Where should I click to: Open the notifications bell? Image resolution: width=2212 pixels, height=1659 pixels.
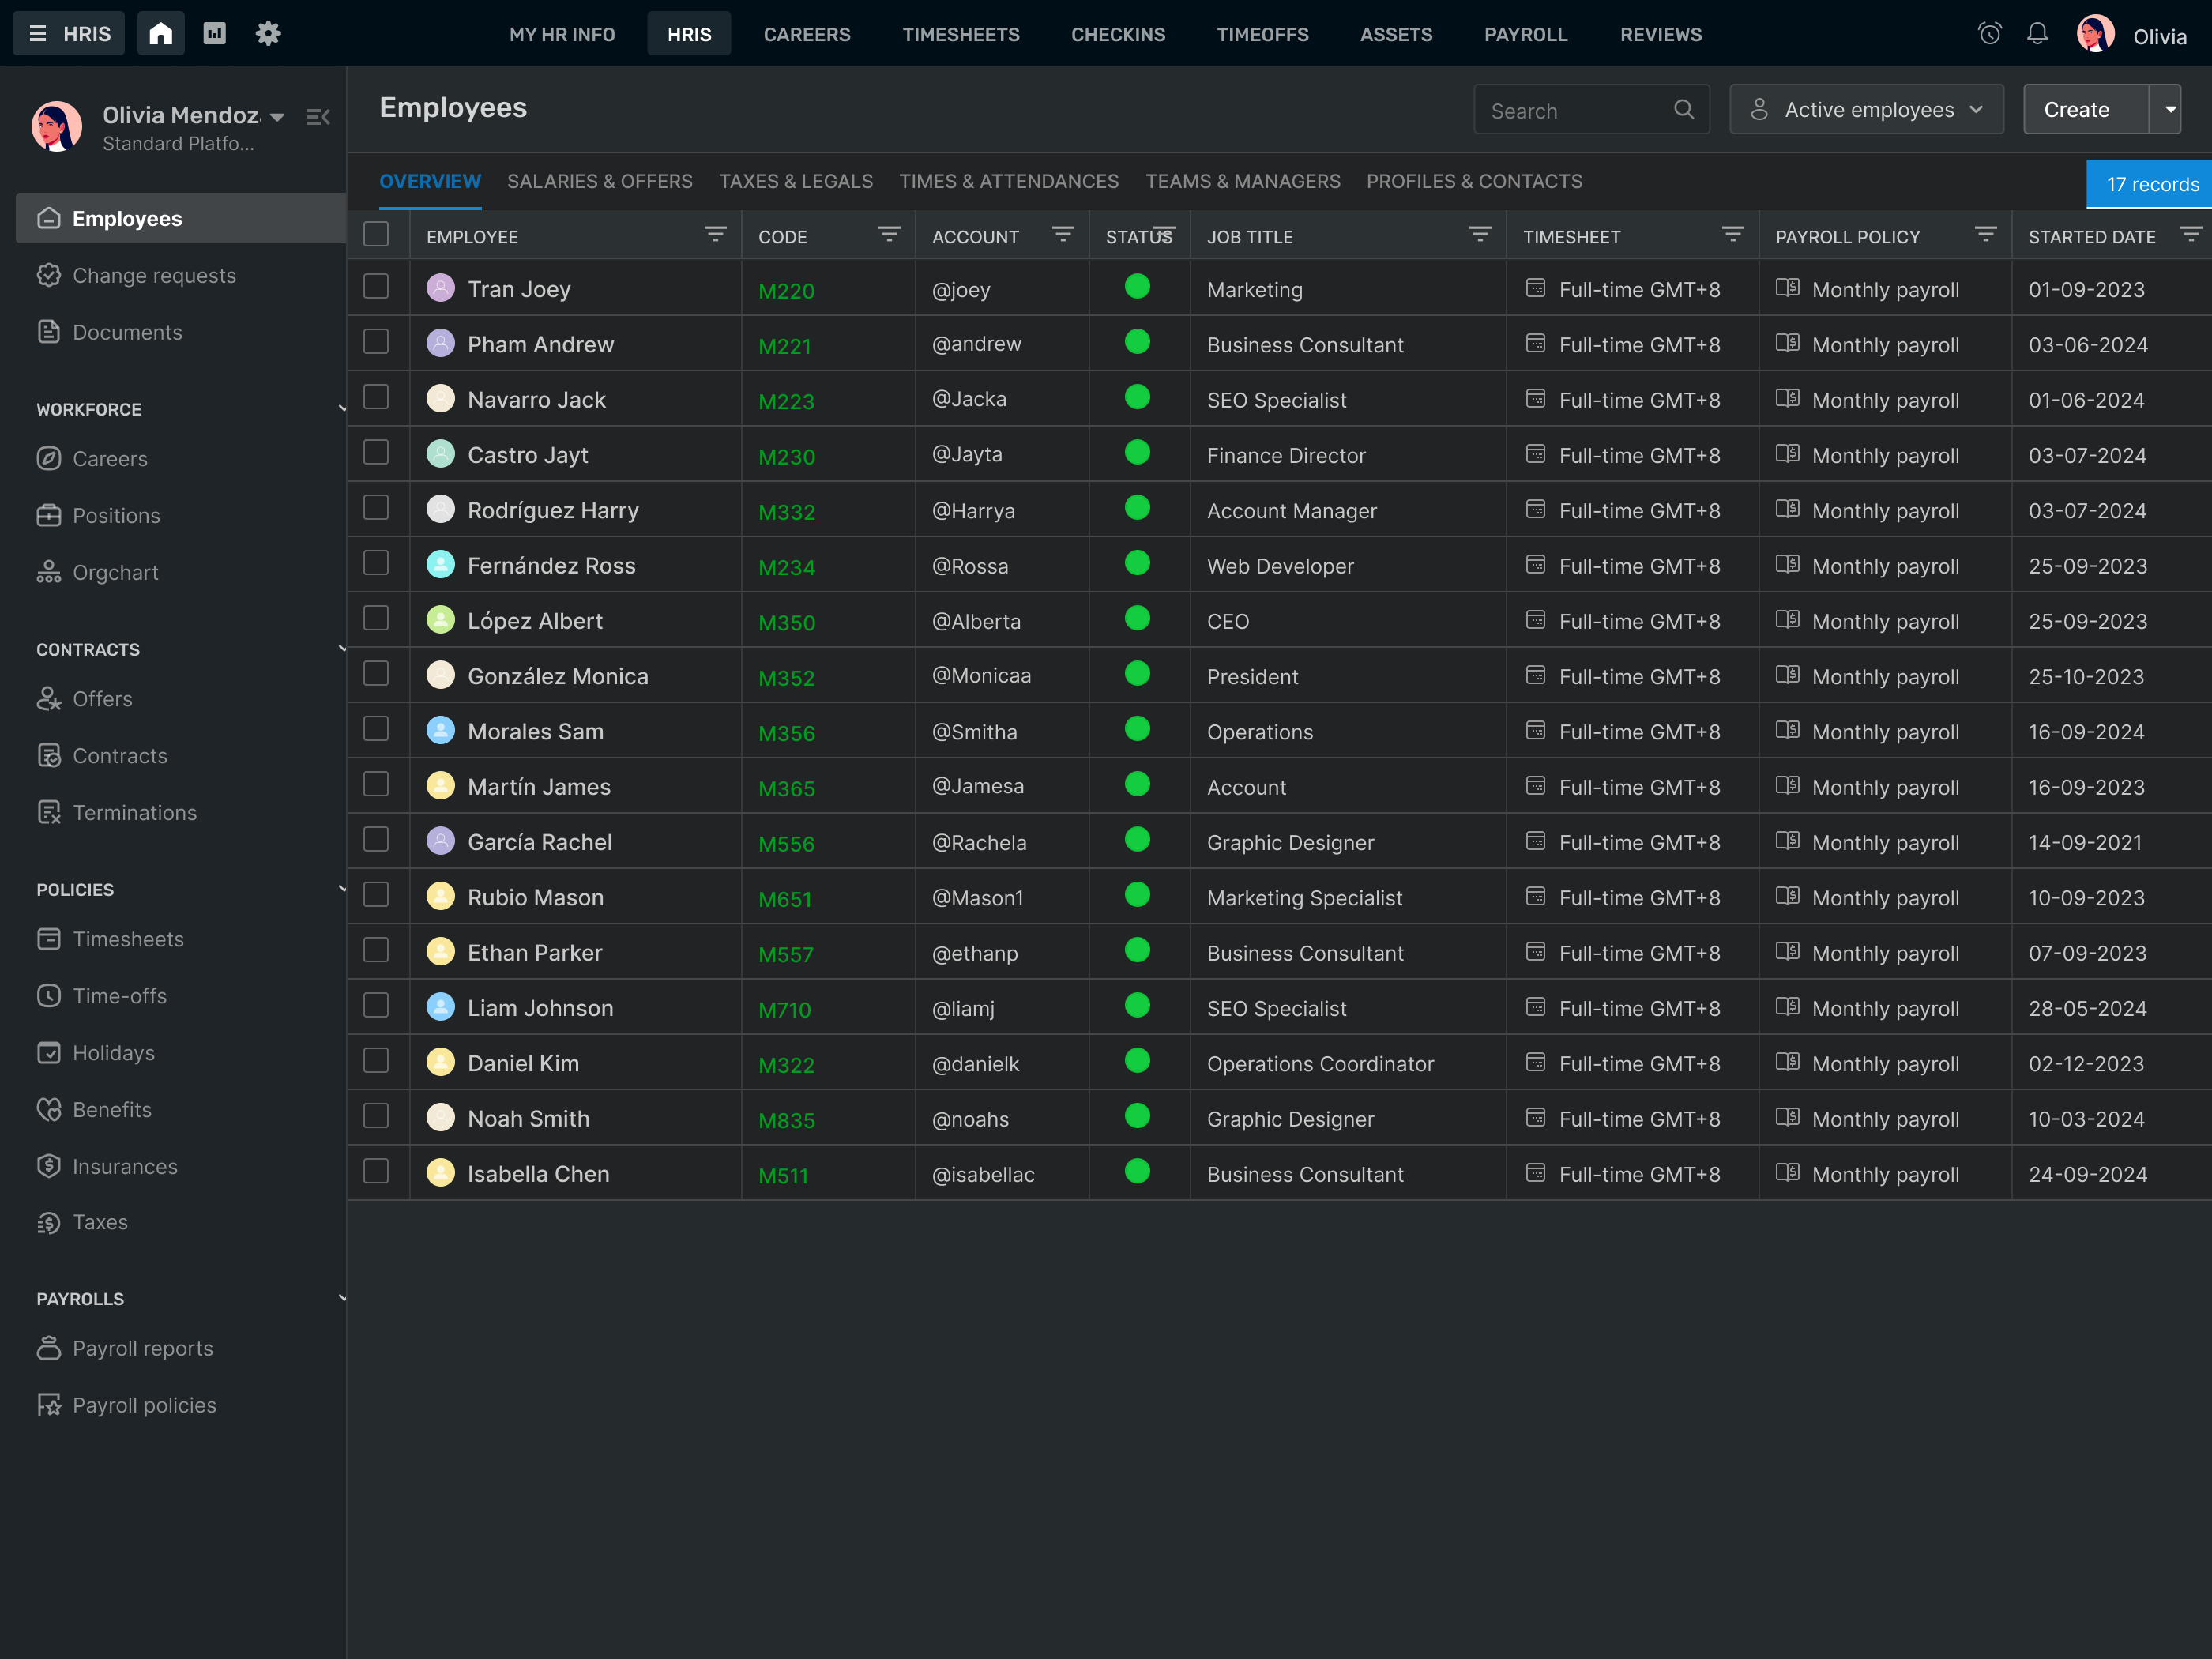2037,34
